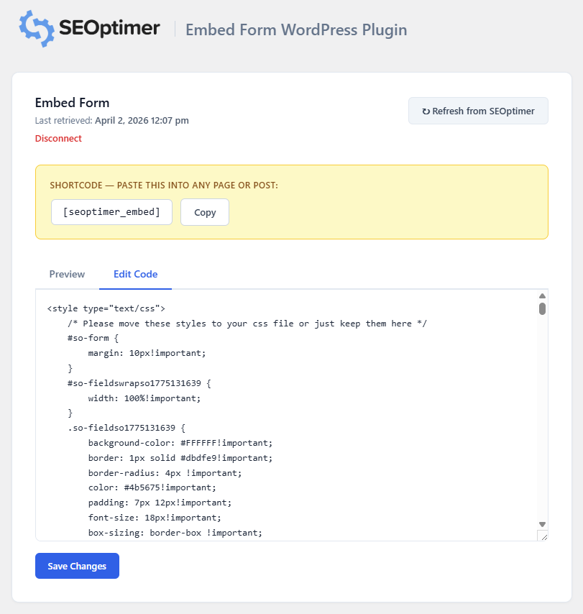This screenshot has width=583, height=614.
Task: Click the scrollbar track below the thumb
Action: tap(543, 417)
